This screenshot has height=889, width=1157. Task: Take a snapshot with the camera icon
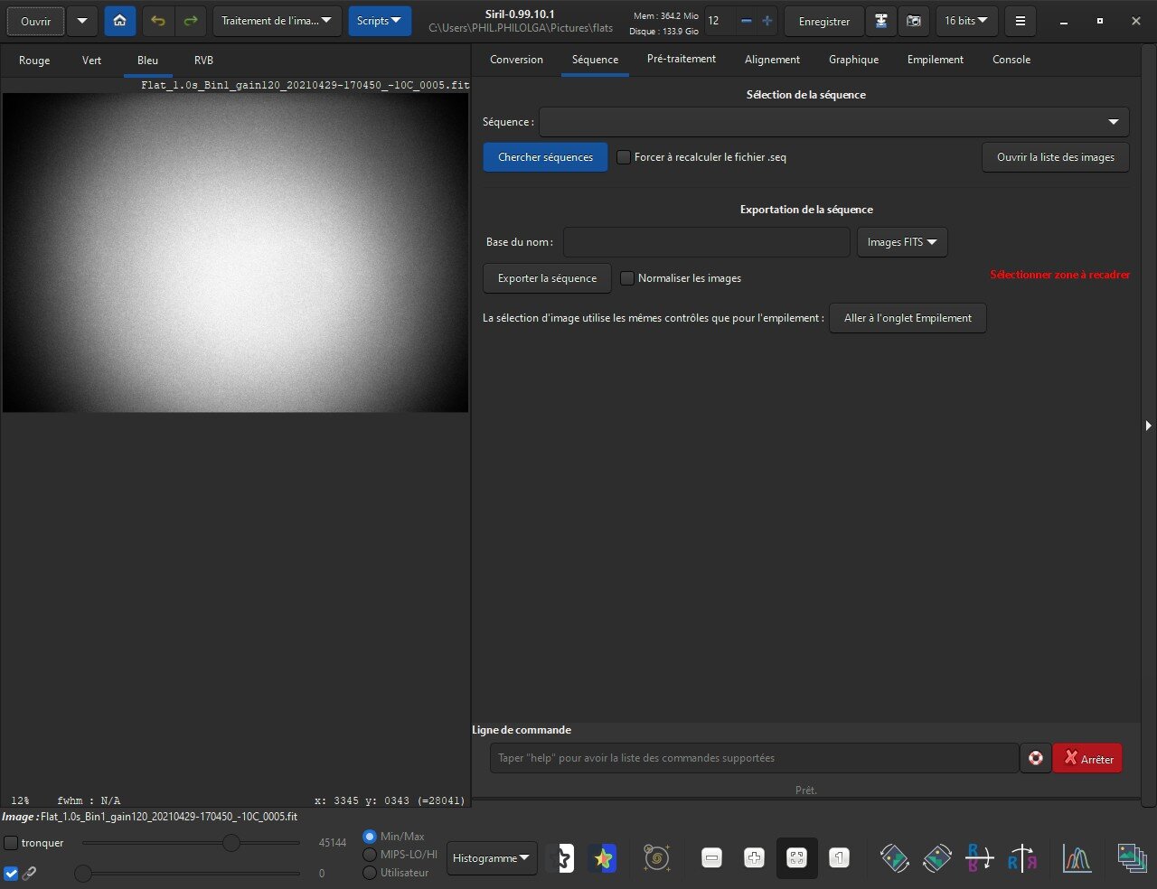tap(914, 21)
